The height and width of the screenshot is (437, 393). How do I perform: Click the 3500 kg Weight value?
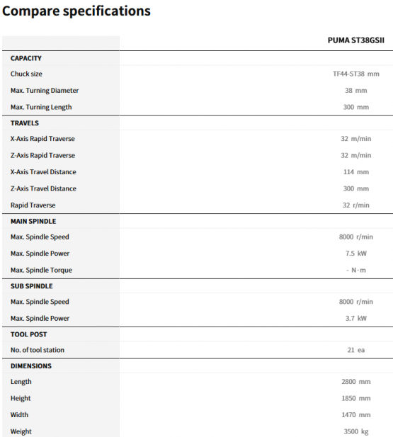[x=356, y=432]
